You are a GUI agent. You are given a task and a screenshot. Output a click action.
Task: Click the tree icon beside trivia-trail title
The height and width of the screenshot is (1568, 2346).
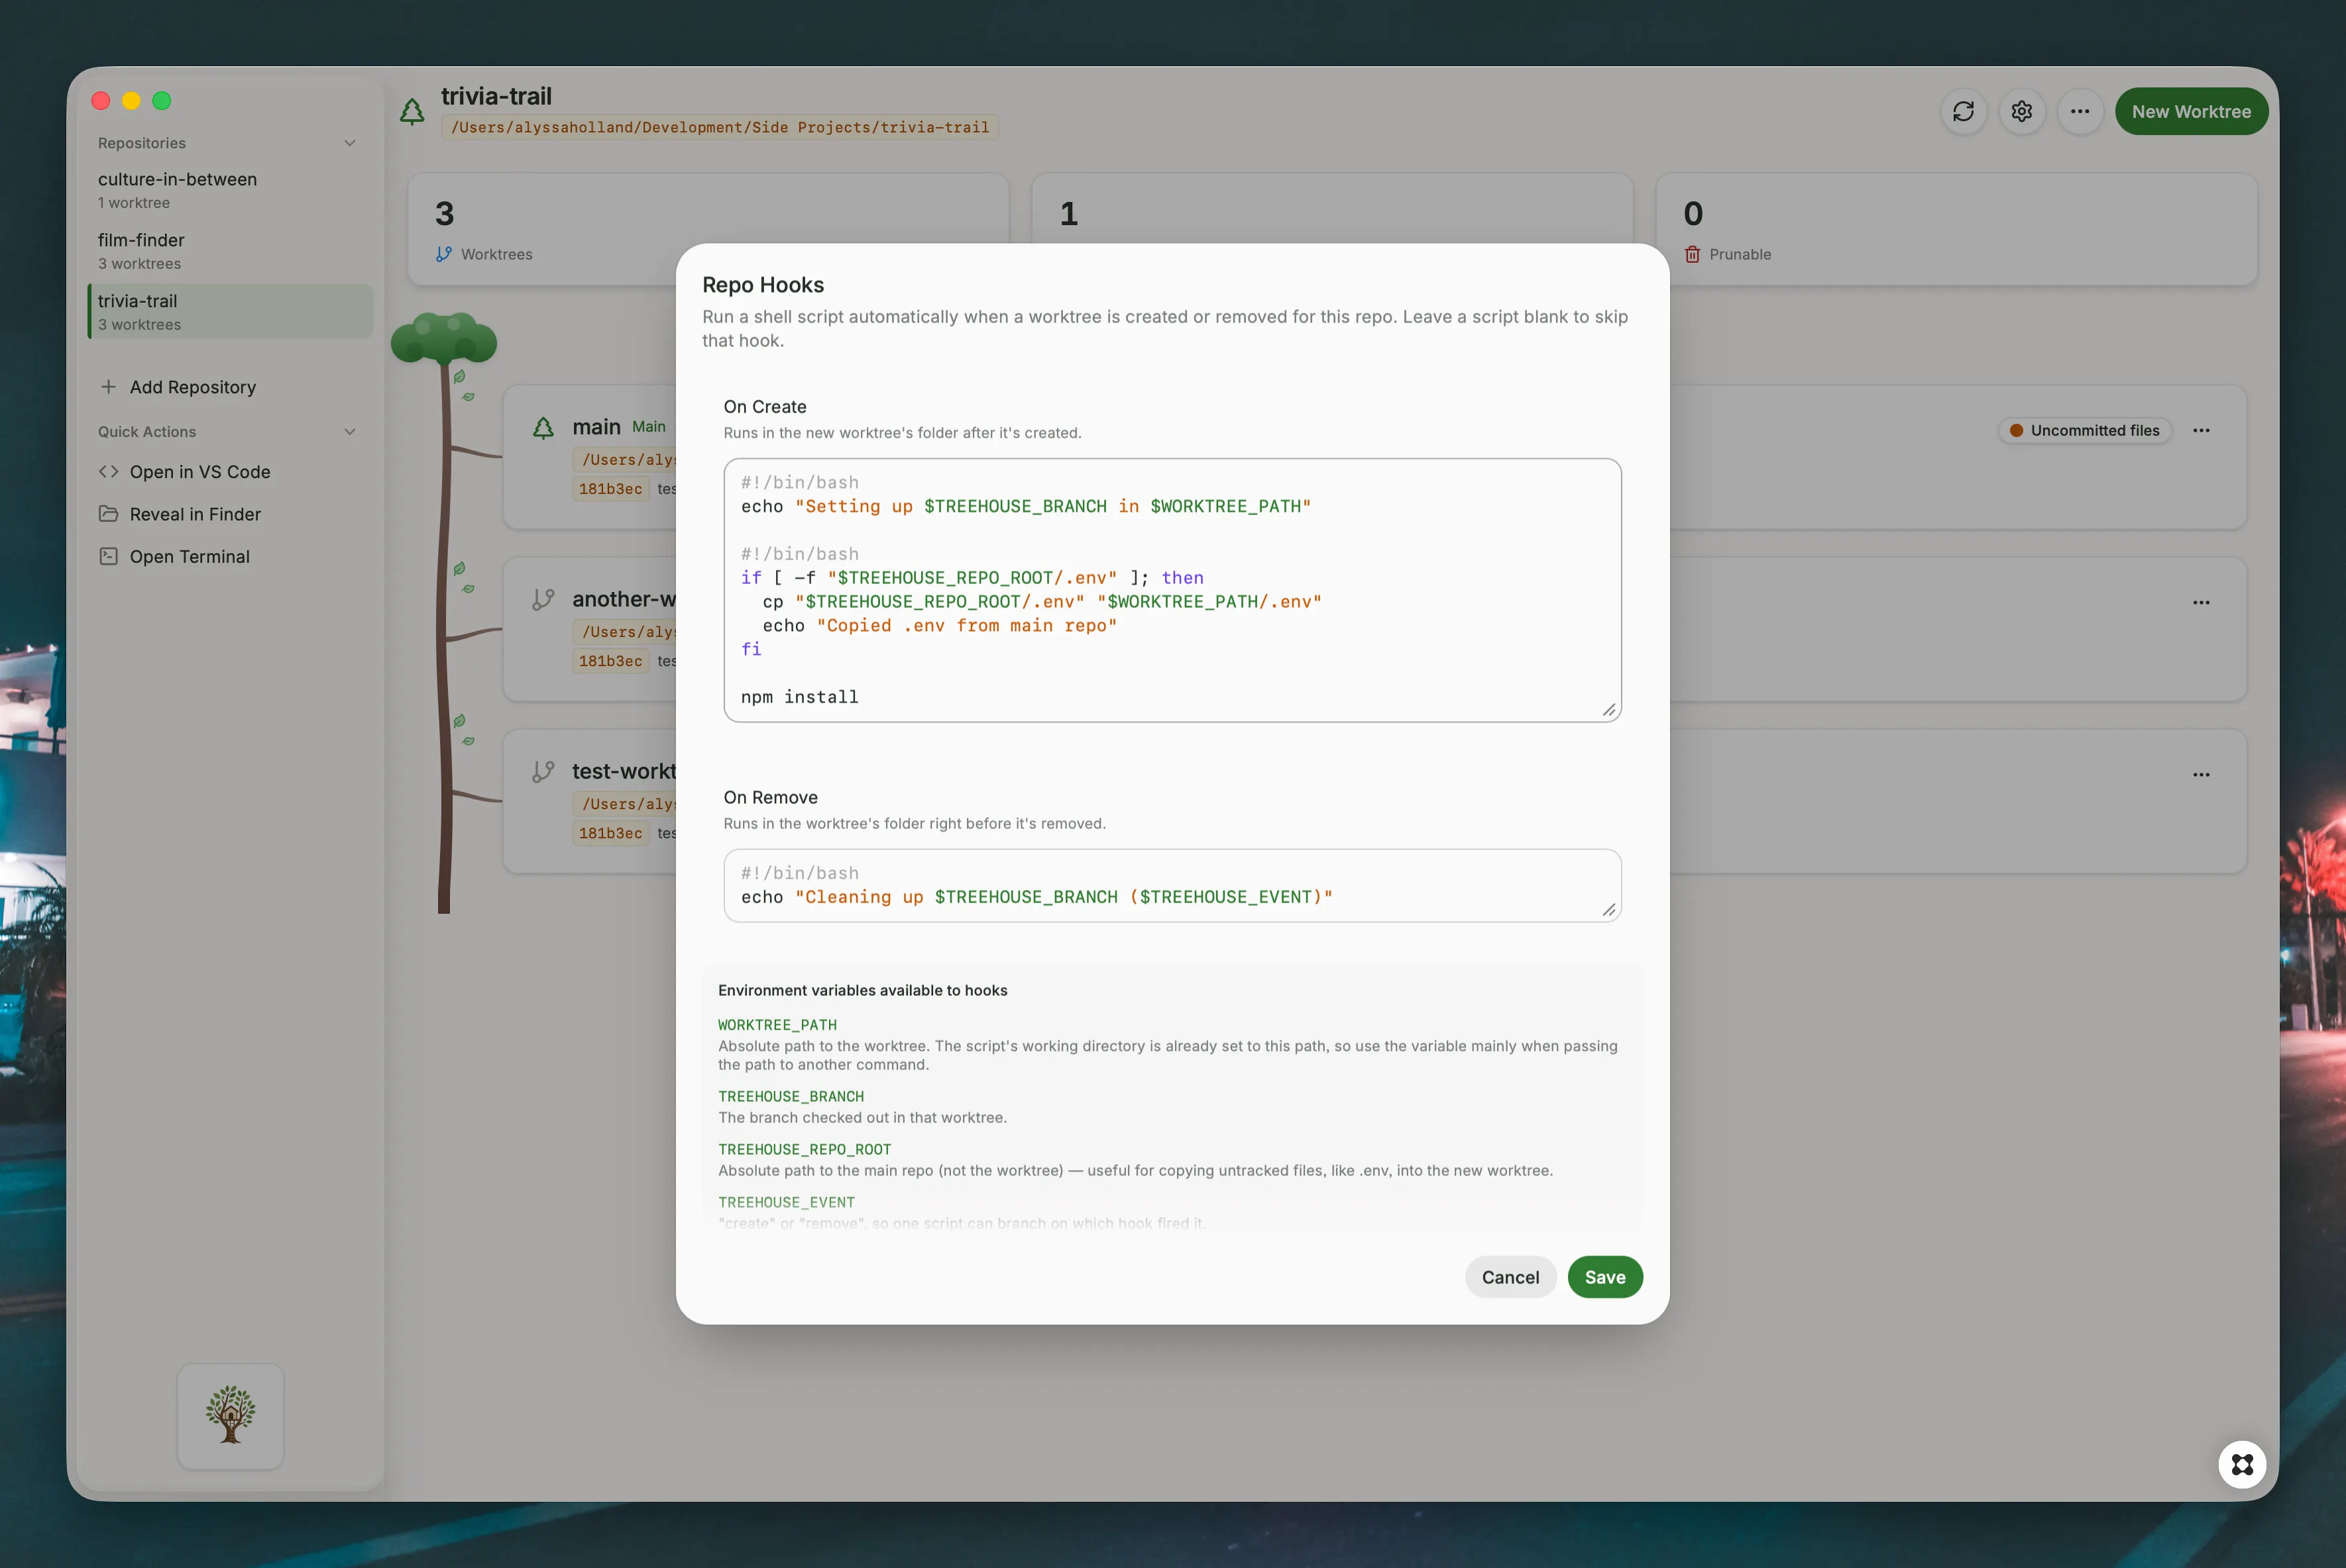(412, 111)
